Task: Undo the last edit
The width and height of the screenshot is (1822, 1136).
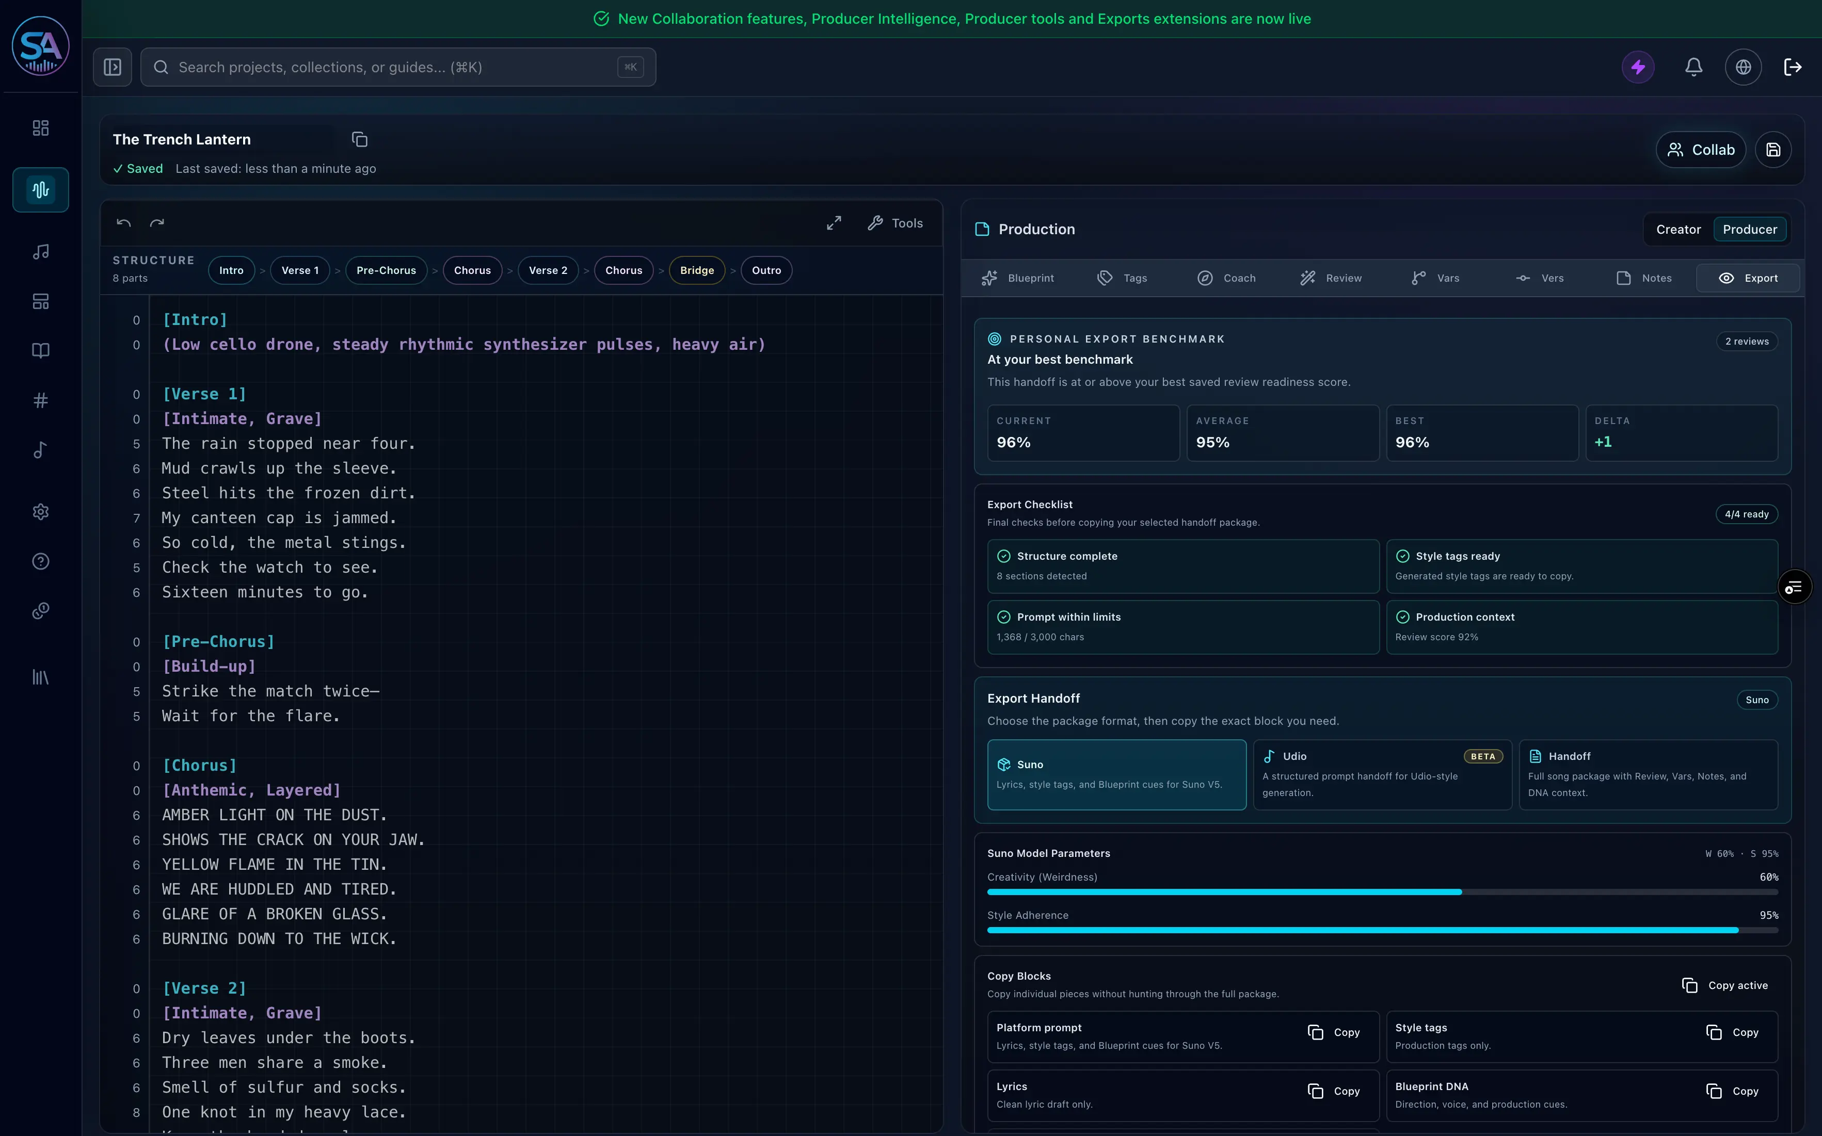Action: [x=124, y=223]
